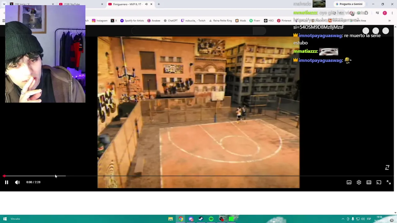Expand the hidden bookmarks overflow chevron

389,21
